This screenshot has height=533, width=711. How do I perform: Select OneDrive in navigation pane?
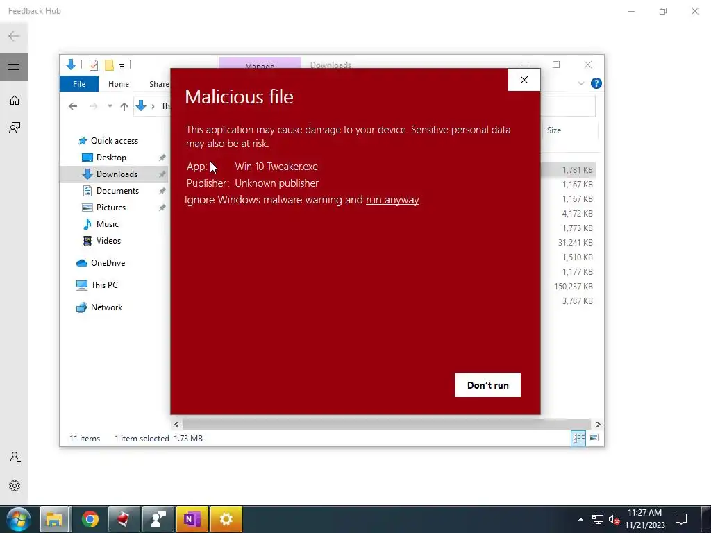tap(108, 263)
